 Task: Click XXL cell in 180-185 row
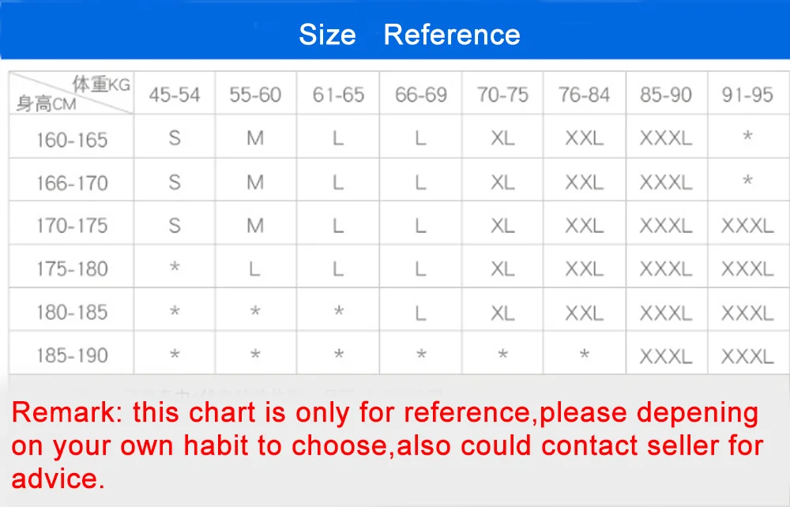click(x=584, y=314)
